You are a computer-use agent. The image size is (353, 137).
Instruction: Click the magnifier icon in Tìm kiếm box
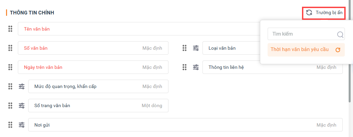340,34
